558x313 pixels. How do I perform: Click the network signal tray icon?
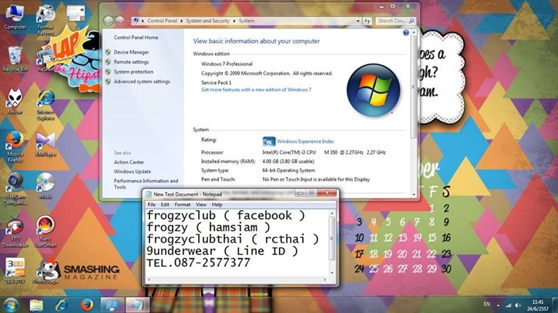[508, 305]
